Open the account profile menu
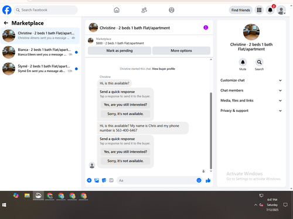This screenshot has height=219, width=293. [281, 10]
